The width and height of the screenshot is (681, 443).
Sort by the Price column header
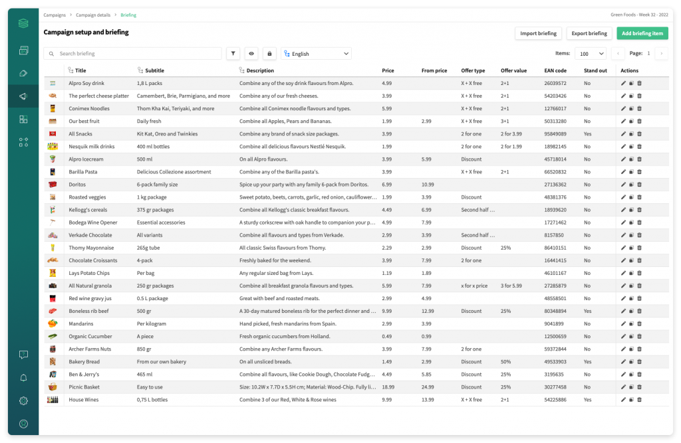pyautogui.click(x=388, y=70)
